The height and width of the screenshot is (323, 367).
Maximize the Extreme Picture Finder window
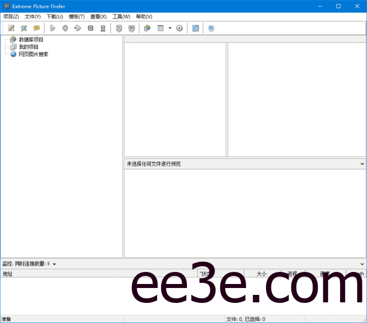tap(338, 6)
